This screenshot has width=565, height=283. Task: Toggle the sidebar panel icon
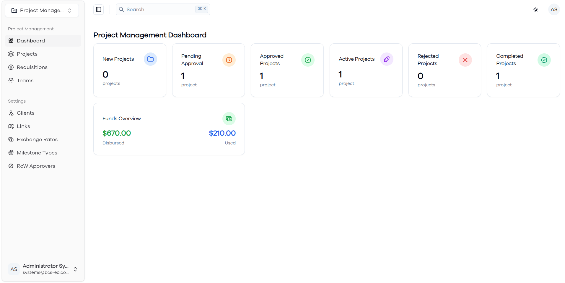pos(99,9)
